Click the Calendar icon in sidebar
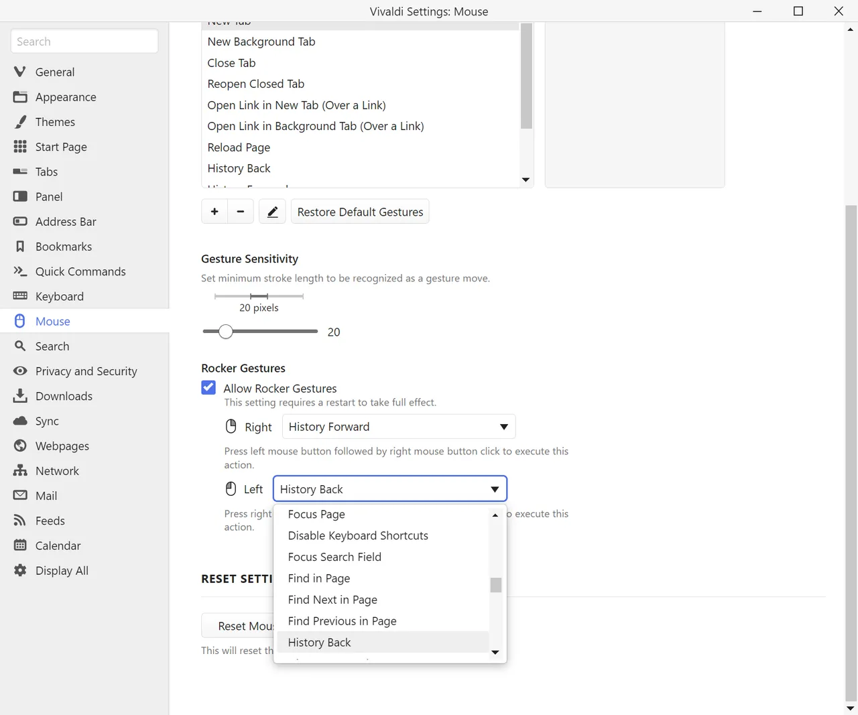Image resolution: width=858 pixels, height=715 pixels. coord(20,545)
